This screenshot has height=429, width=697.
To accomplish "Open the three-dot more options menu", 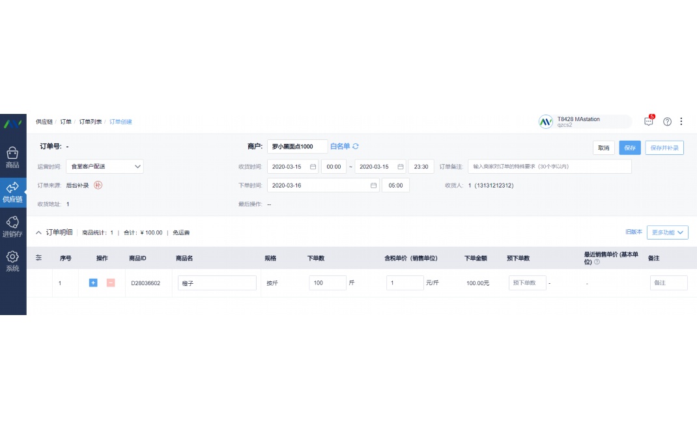I will tap(681, 122).
